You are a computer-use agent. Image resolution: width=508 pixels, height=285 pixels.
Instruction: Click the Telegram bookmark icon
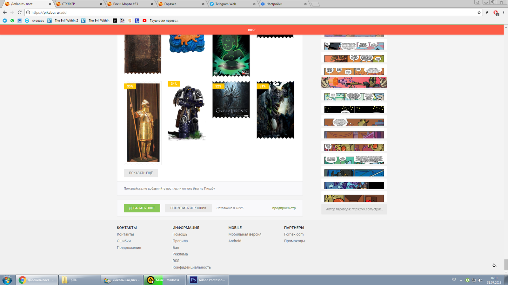[x=5, y=21]
